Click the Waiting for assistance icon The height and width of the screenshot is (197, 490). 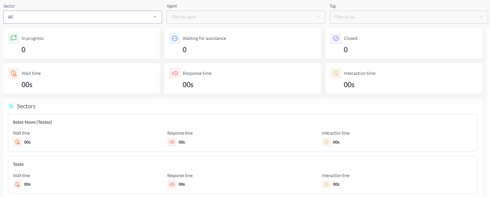tap(175, 38)
